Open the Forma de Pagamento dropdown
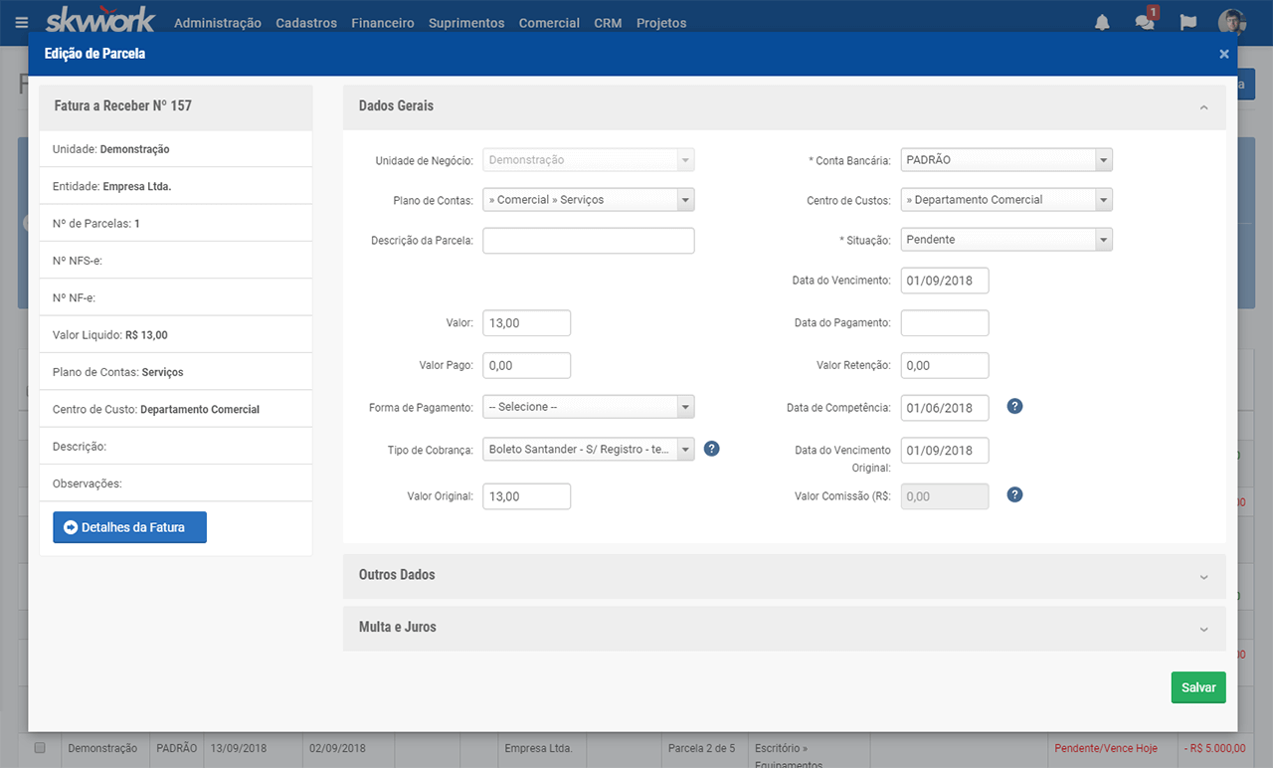The height and width of the screenshot is (768, 1273). coord(589,407)
